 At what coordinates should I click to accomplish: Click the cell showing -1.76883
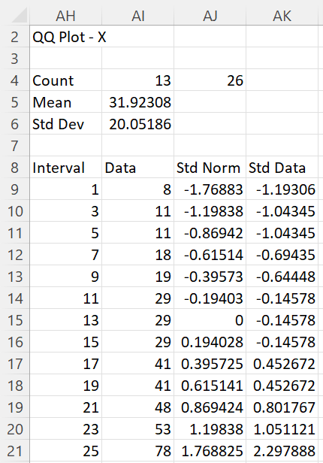(210, 189)
